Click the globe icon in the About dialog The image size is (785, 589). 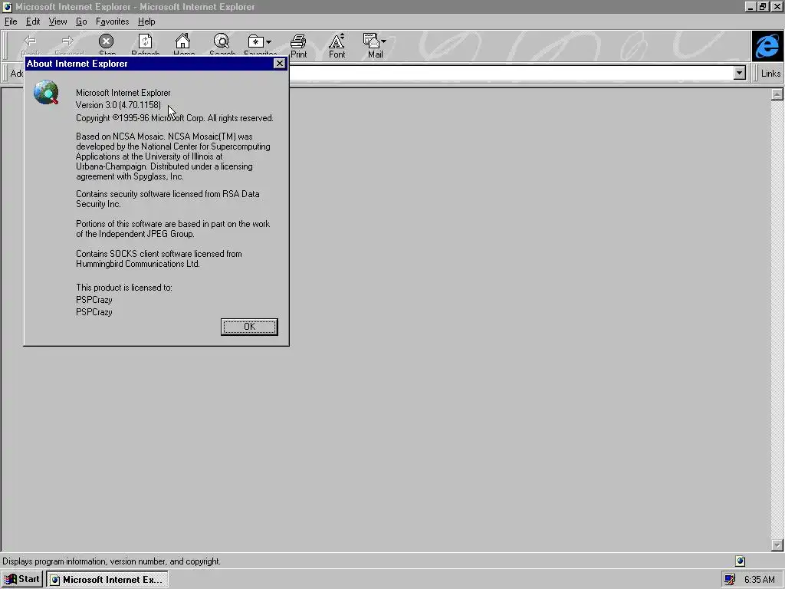coord(46,92)
